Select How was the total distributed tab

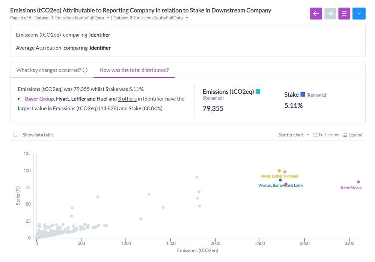point(134,70)
